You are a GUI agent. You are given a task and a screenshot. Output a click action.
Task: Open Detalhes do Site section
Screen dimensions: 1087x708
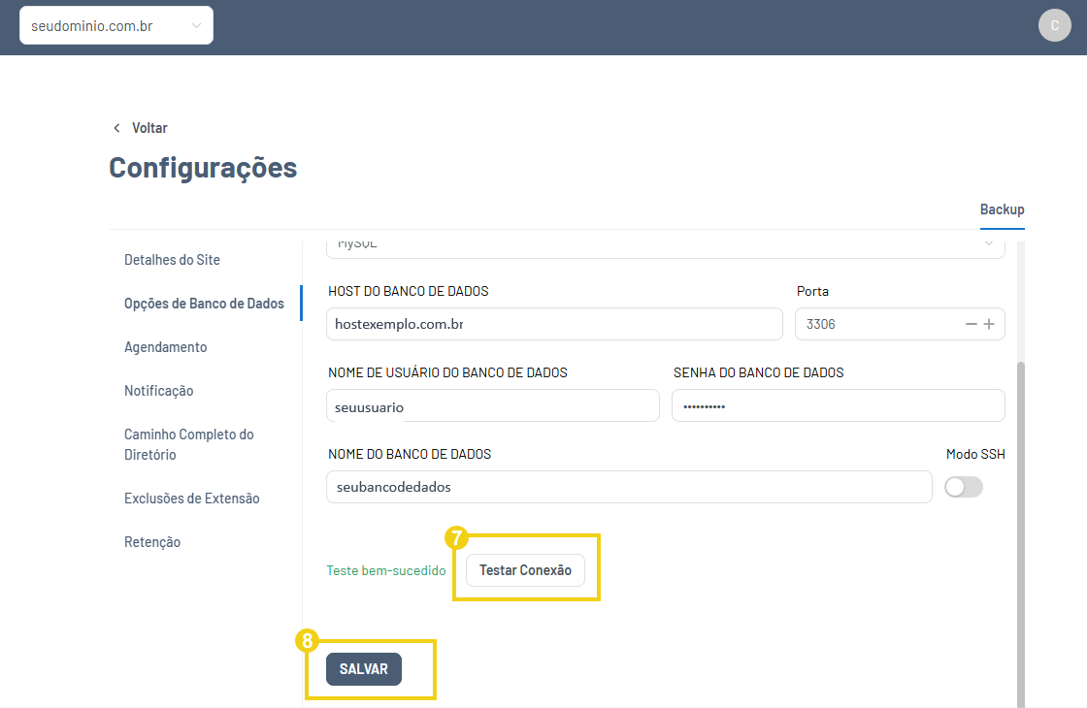click(x=172, y=260)
